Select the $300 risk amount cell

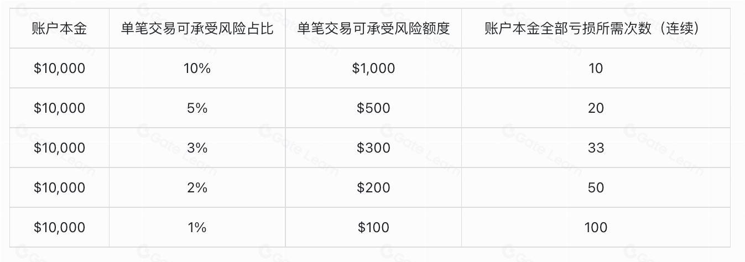coord(373,148)
